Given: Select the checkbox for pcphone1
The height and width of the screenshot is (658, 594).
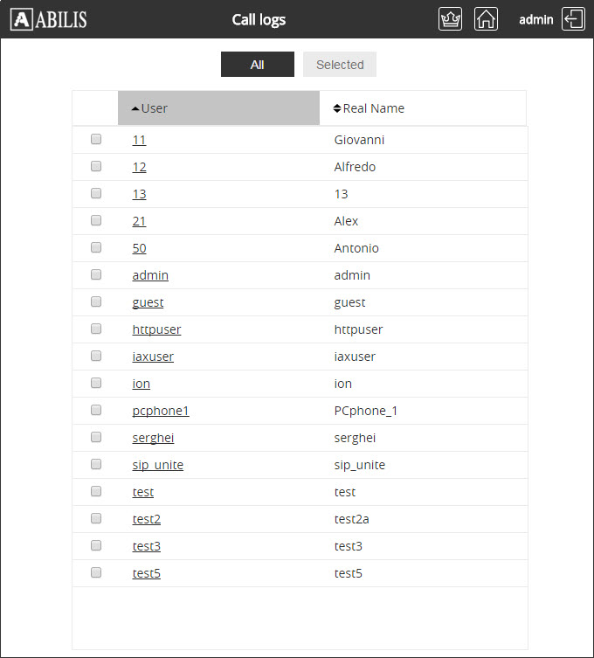Looking at the screenshot, I should (x=96, y=410).
